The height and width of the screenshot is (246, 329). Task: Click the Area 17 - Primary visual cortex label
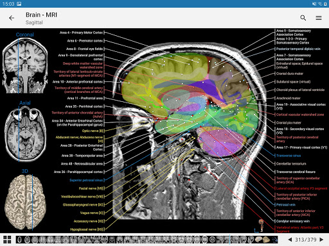pyautogui.click(x=301, y=147)
